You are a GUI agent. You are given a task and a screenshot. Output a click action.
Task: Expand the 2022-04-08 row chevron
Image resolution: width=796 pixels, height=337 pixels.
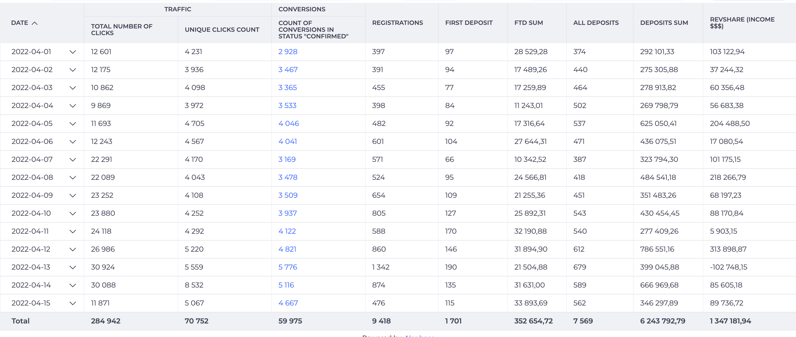(73, 178)
